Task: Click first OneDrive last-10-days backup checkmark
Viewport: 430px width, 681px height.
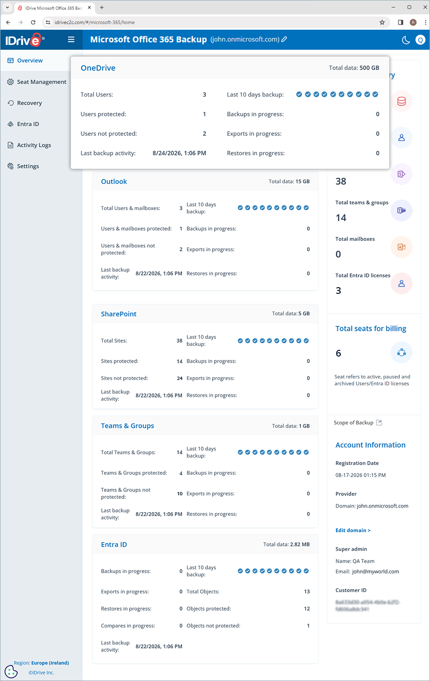Action: pos(299,94)
